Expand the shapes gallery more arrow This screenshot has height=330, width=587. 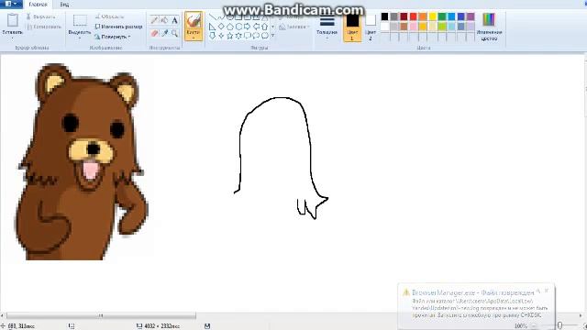pyautogui.click(x=273, y=36)
